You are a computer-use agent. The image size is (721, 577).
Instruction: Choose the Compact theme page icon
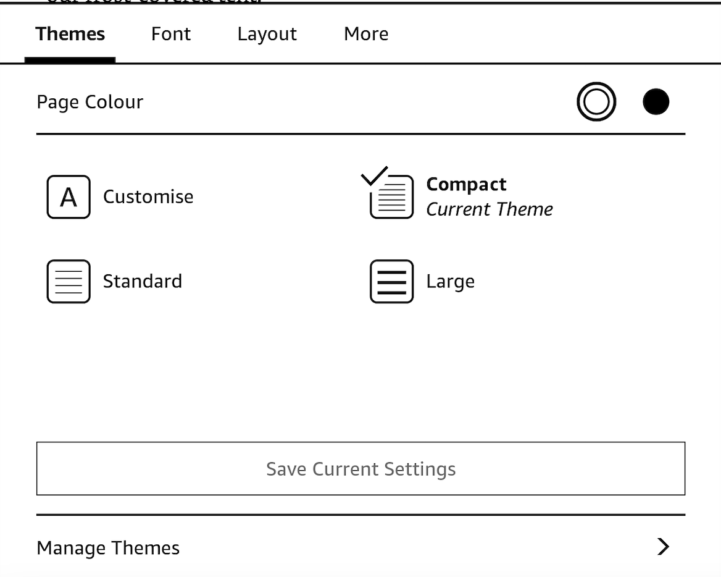pos(392,197)
